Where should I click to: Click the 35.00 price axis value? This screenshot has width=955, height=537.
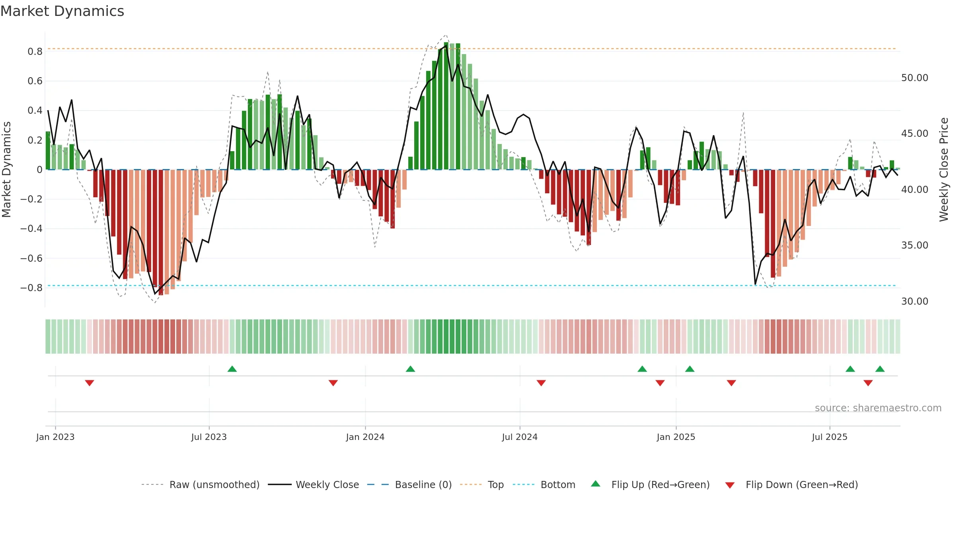point(915,245)
